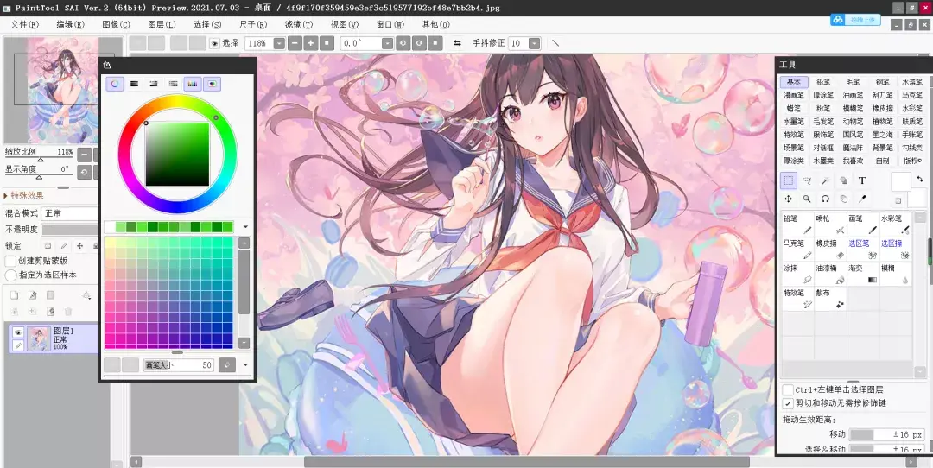Click the foreground white color swatch
Viewport: 933px width, 468px height.
(x=900, y=182)
